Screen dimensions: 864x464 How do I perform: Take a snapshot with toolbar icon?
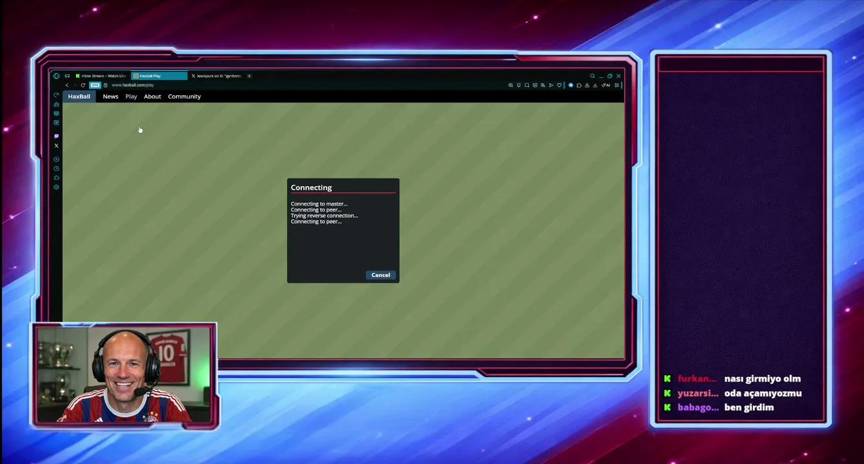pos(527,85)
